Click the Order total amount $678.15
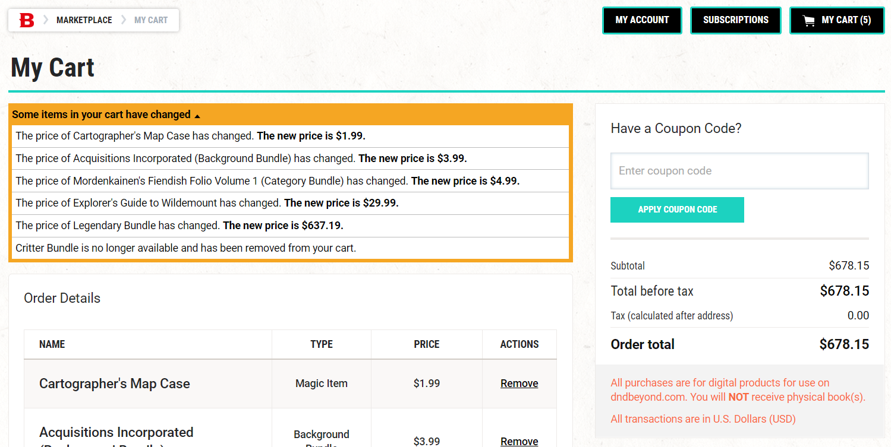This screenshot has height=447, width=891. (x=844, y=344)
